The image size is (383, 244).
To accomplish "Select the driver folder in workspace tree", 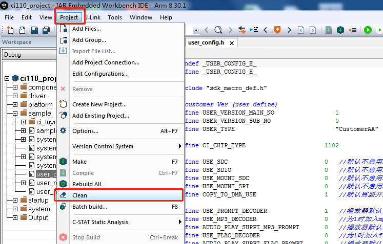I will 37,96.
